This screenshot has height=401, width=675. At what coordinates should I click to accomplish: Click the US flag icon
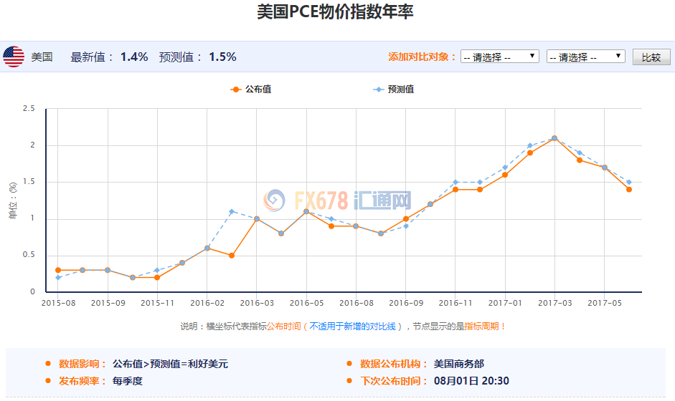coord(14,57)
